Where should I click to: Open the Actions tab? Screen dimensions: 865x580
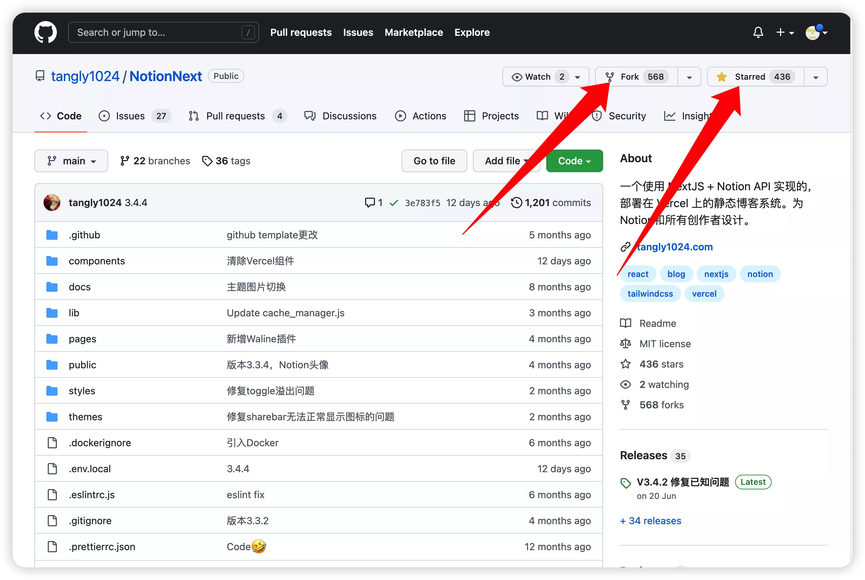coord(421,116)
